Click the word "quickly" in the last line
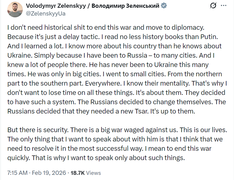Screen dimensions: 235x180 pos(18,158)
